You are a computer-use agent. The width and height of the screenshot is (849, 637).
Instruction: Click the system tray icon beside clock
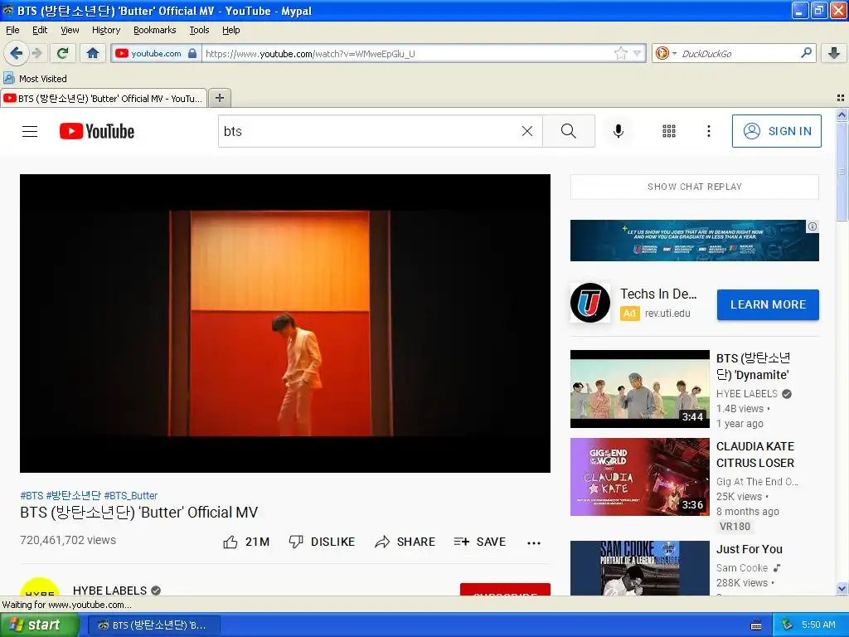click(x=787, y=625)
